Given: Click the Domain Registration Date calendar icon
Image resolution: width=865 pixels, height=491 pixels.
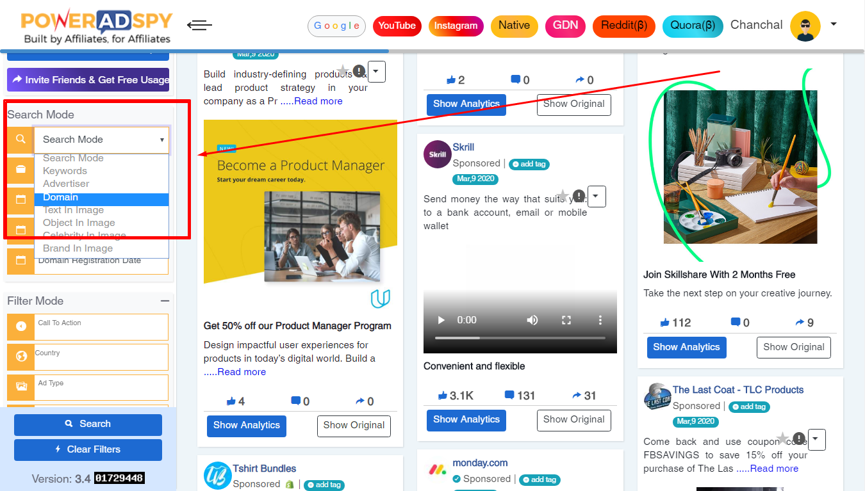Looking at the screenshot, I should pos(21,261).
